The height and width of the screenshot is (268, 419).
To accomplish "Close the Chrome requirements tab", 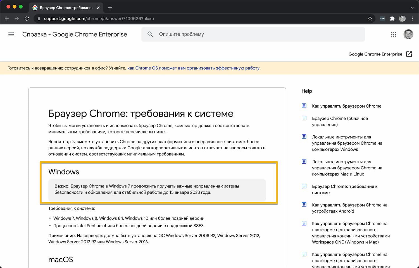I will 98,8.
